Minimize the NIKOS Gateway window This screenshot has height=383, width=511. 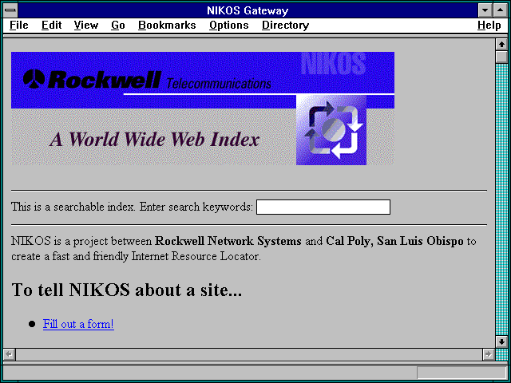485,10
